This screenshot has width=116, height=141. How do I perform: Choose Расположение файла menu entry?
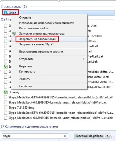coord(34,28)
